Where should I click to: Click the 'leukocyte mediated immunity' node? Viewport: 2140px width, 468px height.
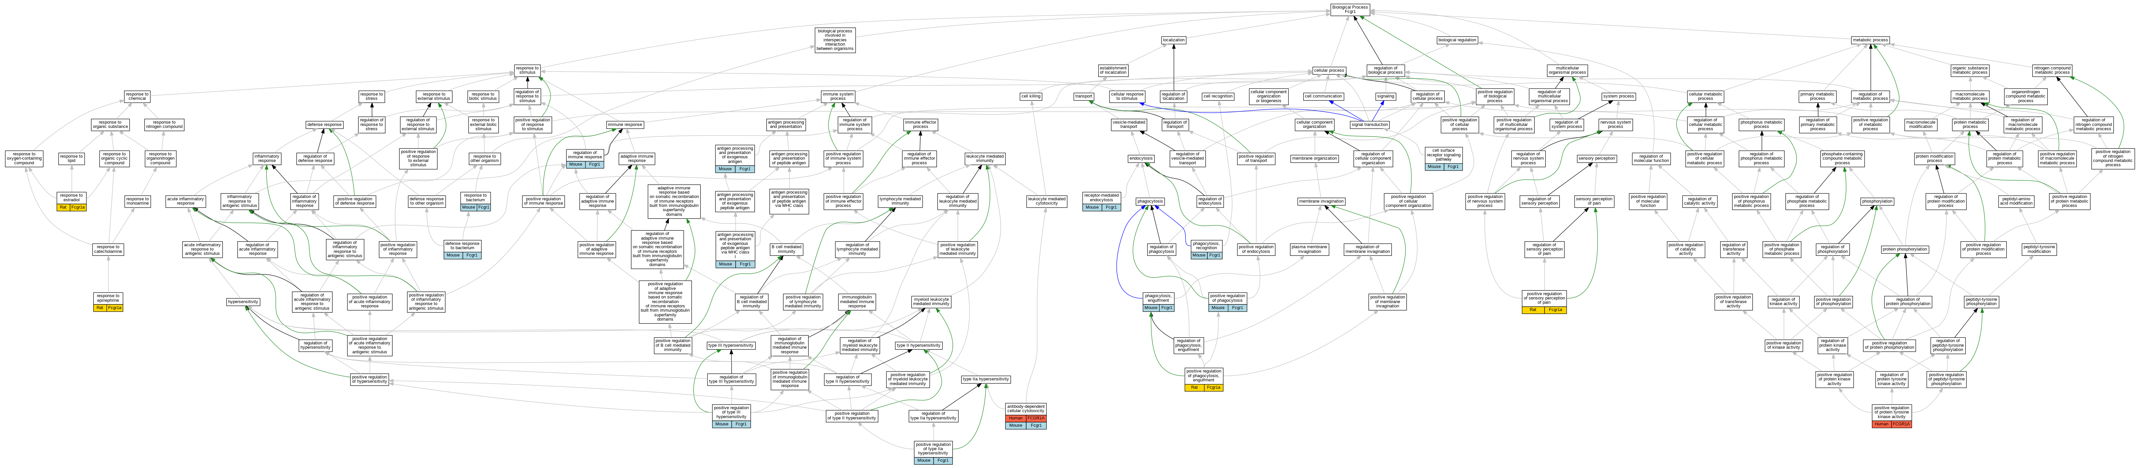(x=985, y=159)
